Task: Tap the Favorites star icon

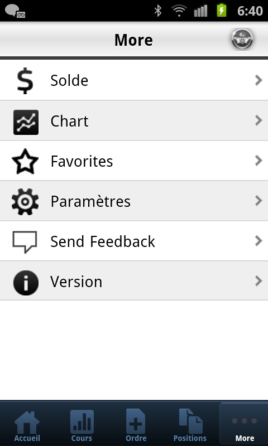Action: (25, 162)
